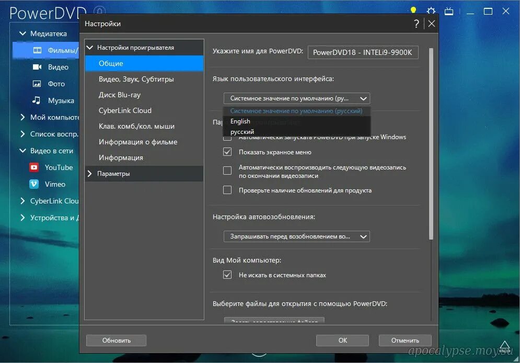Click the Обновить button
Screen dimensions: 520x363
pyautogui.click(x=117, y=341)
